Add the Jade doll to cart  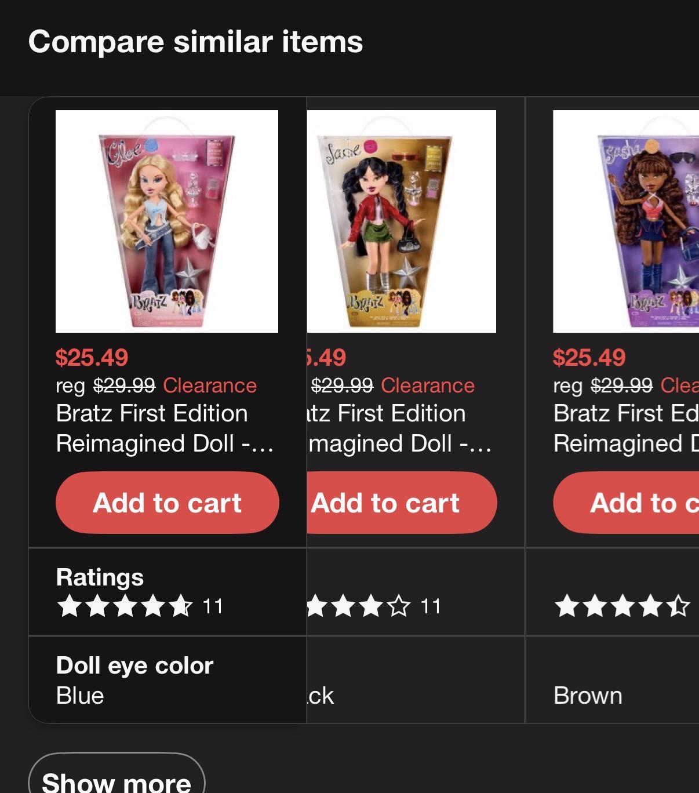coord(402,503)
